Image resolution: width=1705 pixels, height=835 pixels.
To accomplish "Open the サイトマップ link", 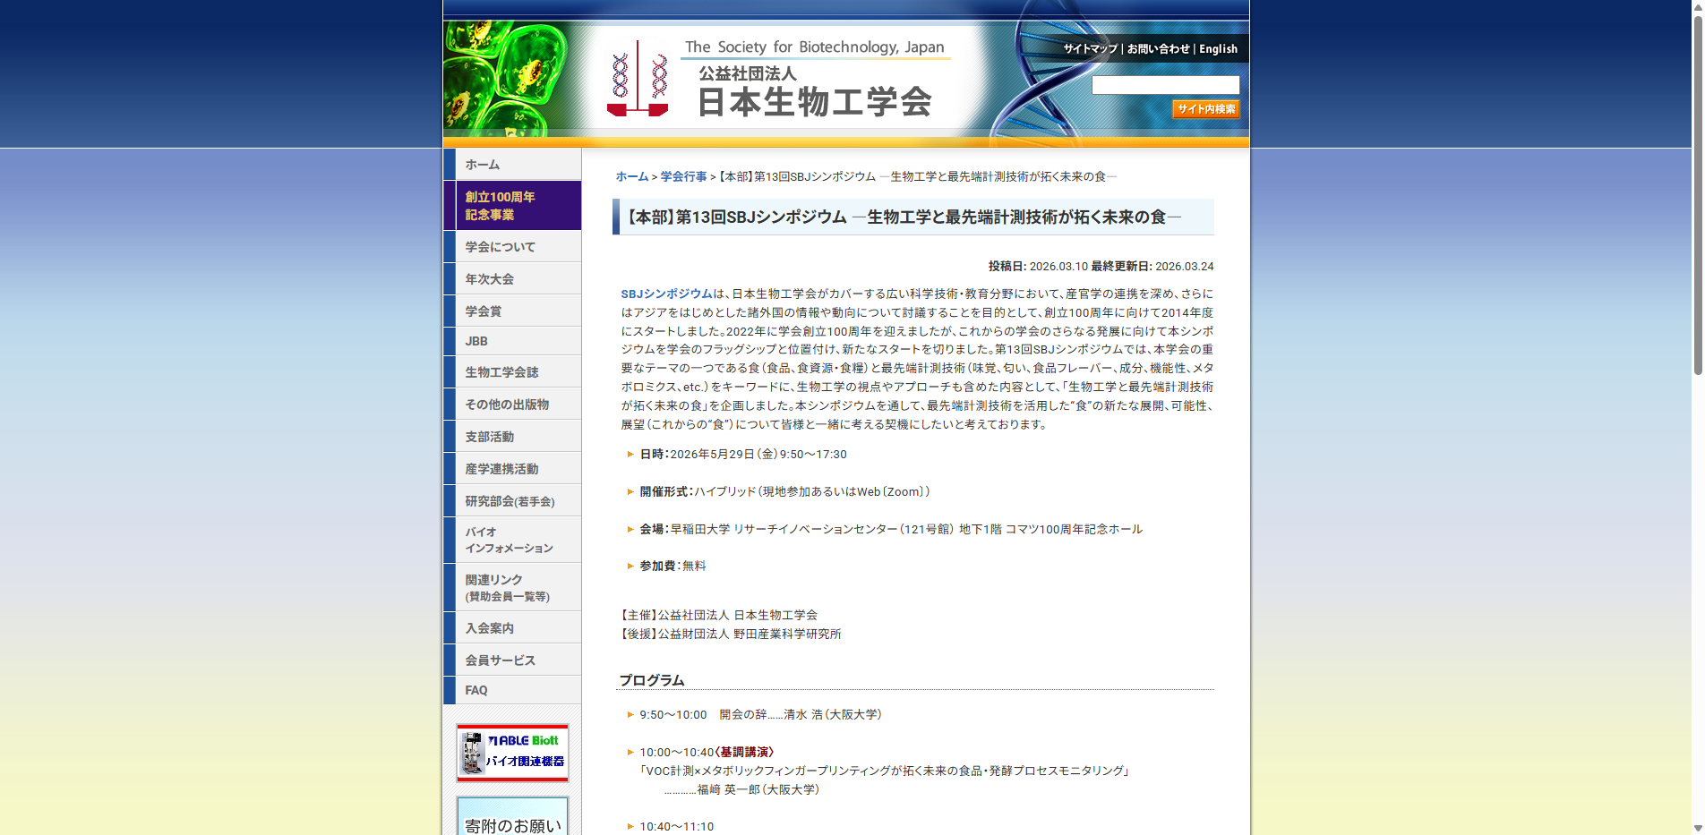I will [x=1088, y=48].
